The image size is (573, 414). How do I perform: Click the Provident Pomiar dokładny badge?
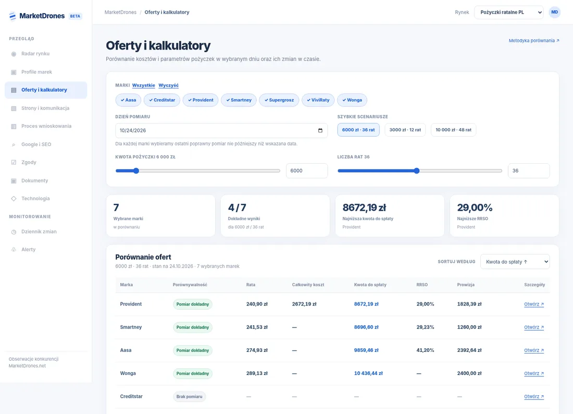click(193, 305)
